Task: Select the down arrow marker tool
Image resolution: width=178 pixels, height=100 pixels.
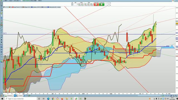Action: [1, 42]
